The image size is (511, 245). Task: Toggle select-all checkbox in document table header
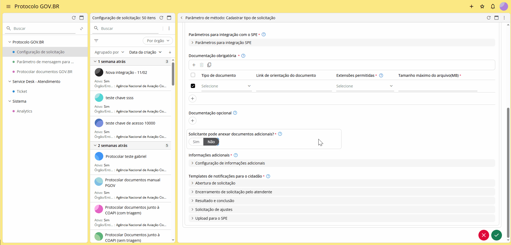[193, 75]
